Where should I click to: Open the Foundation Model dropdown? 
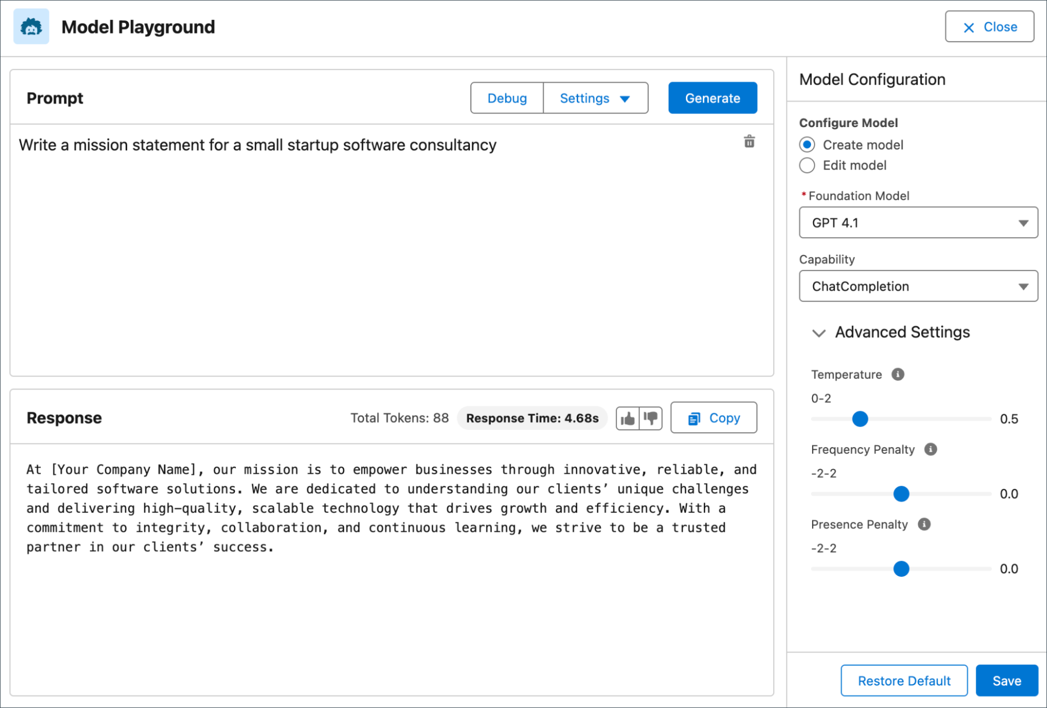pyautogui.click(x=918, y=223)
